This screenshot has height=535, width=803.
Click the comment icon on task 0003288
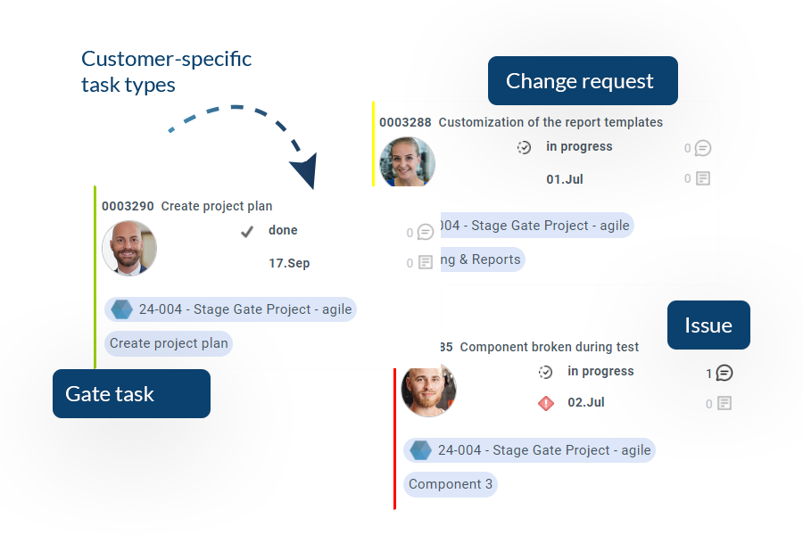703,148
